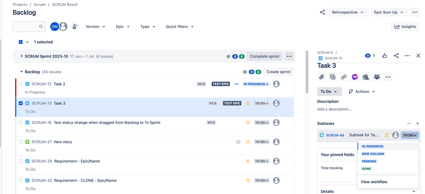The height and width of the screenshot is (194, 425).
Task: Click View workflow in status menu
Action: click(x=374, y=182)
